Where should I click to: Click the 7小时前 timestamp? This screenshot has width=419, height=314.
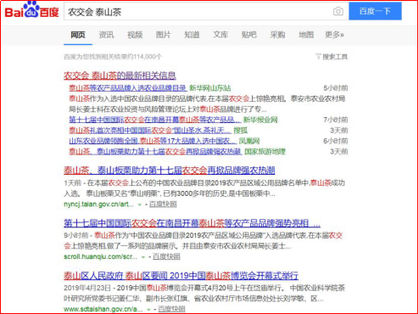336,120
